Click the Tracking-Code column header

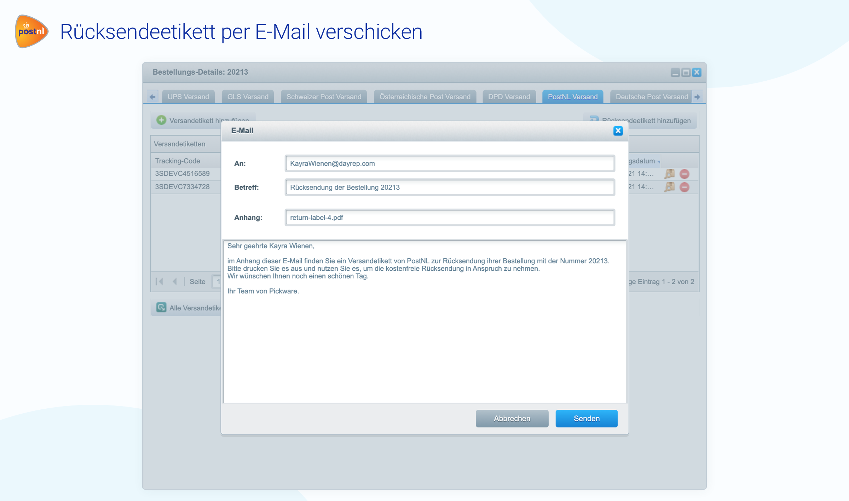pos(186,161)
